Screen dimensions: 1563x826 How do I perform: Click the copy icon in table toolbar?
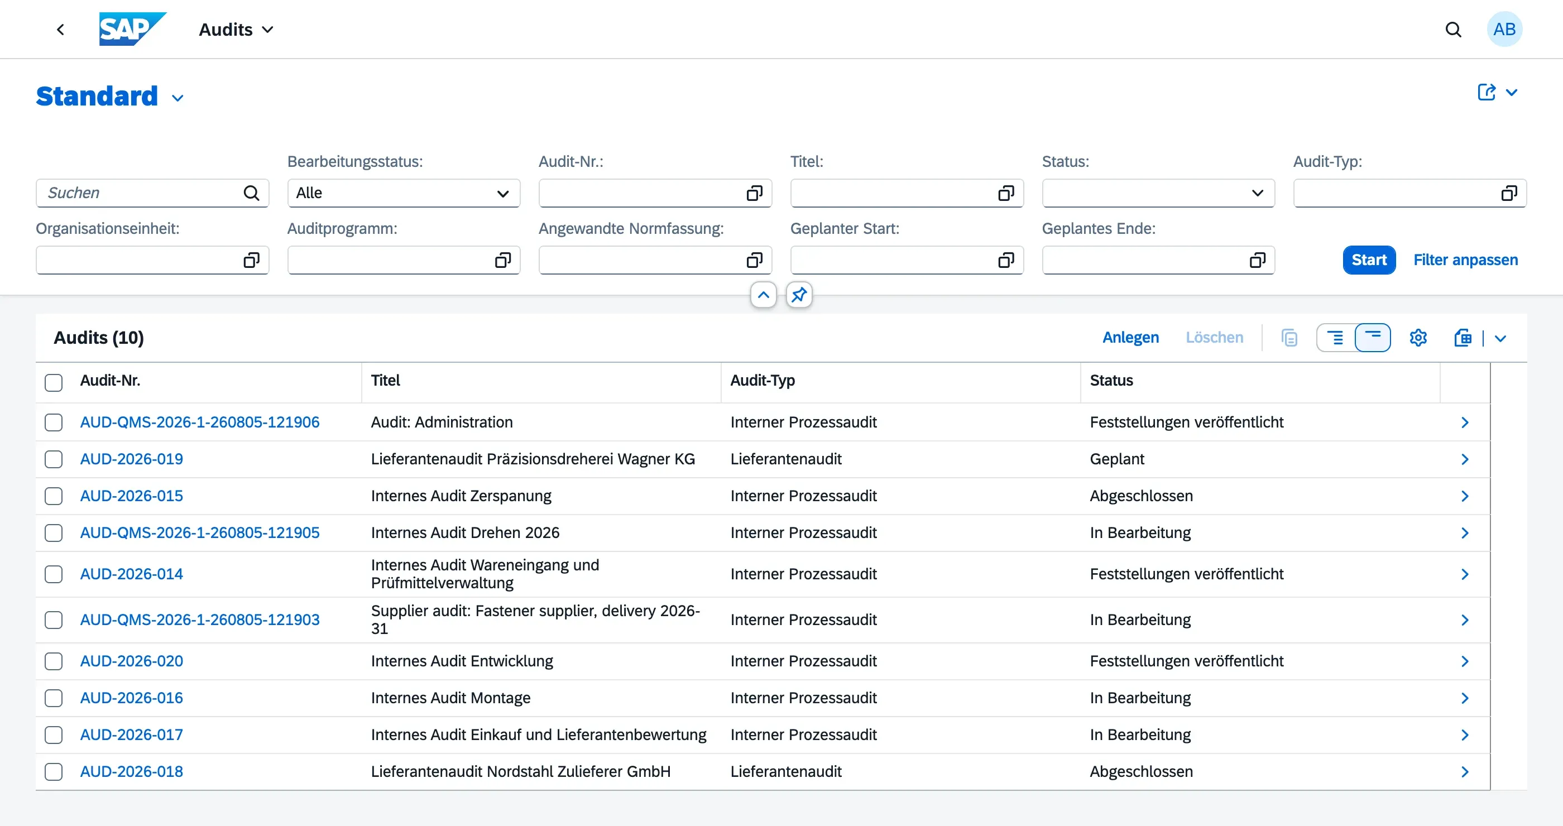pos(1289,338)
